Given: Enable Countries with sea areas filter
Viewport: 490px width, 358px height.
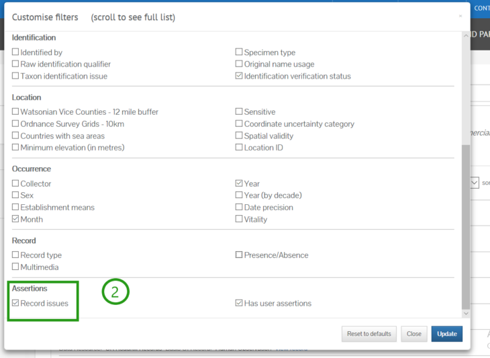Looking at the screenshot, I should coord(15,136).
